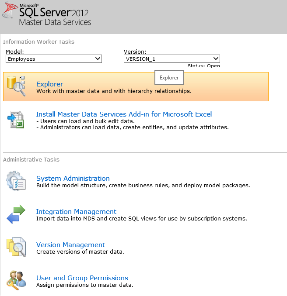
Task: Click the SQL Server 2012 logo
Action: coord(46,14)
